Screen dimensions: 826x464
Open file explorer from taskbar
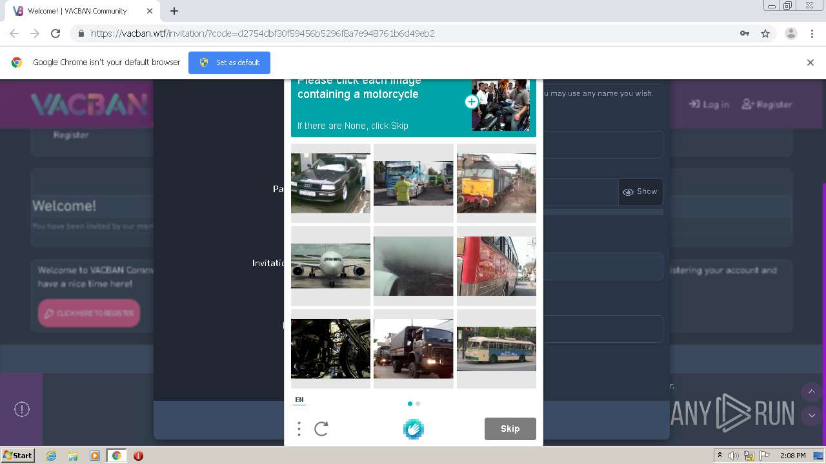(73, 456)
